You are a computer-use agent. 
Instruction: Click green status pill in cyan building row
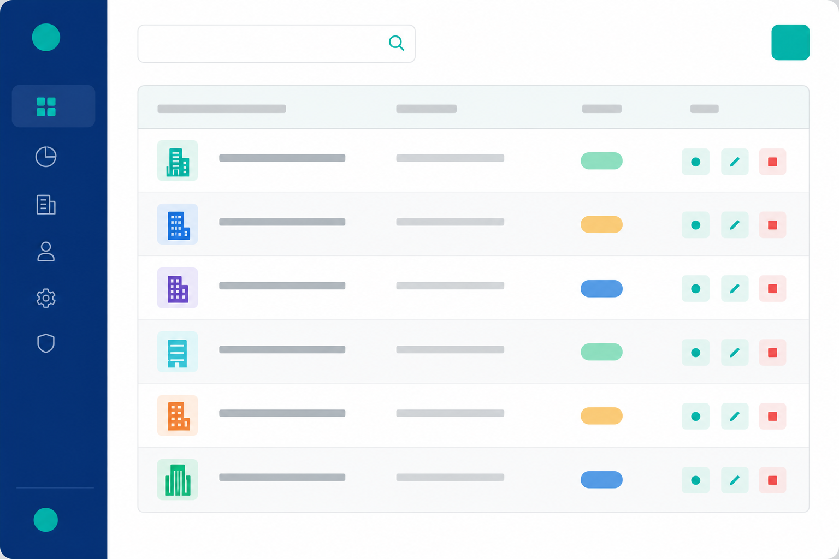tap(601, 352)
